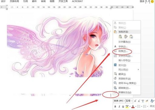The image size is (155, 110).
Task: Click the user account avatar icon
Action: (147, 2)
